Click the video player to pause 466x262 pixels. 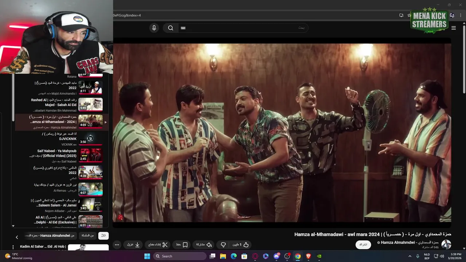coord(282,132)
